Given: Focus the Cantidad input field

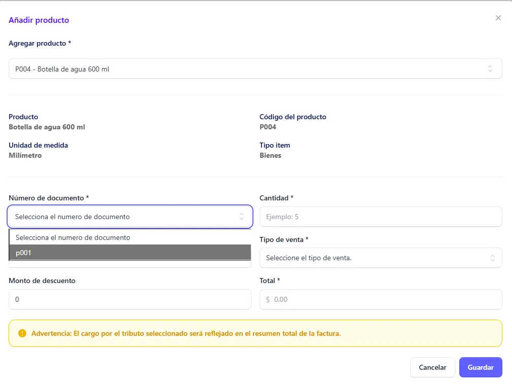Looking at the screenshot, I should coord(380,217).
